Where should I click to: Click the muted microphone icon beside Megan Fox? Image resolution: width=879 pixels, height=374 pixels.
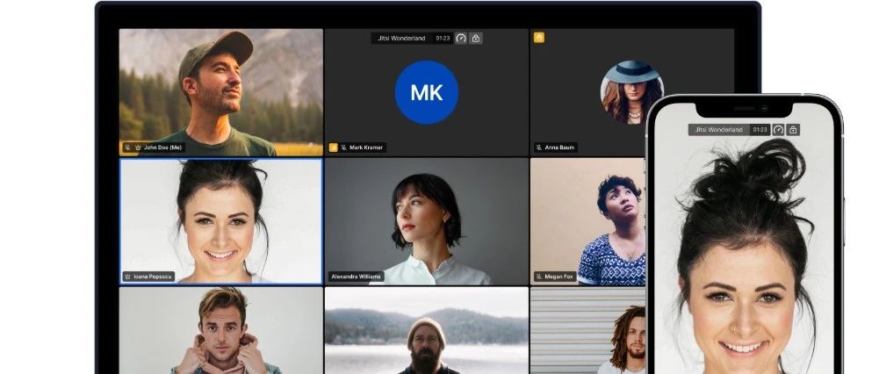(x=539, y=277)
